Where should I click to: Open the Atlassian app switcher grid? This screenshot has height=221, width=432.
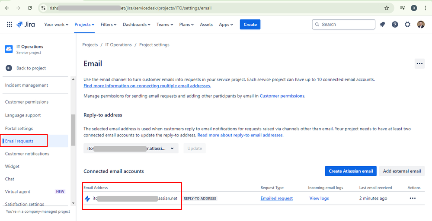click(x=10, y=25)
